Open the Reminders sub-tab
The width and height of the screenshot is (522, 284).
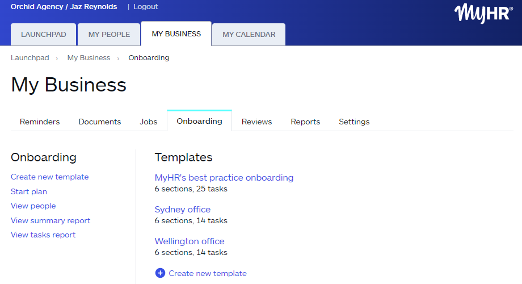click(40, 122)
